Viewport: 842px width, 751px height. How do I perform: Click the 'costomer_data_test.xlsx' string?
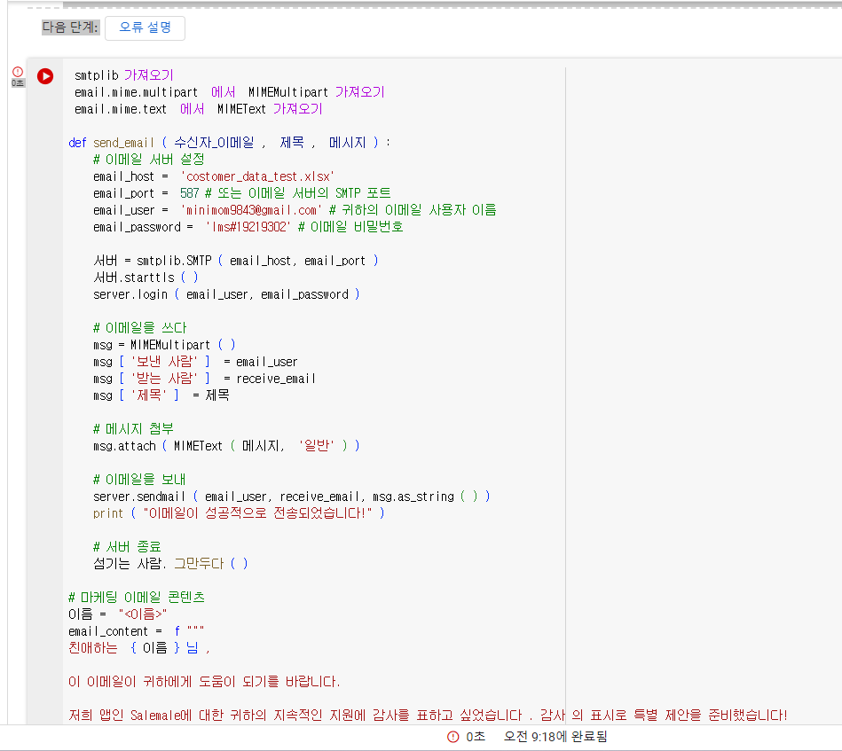(258, 176)
